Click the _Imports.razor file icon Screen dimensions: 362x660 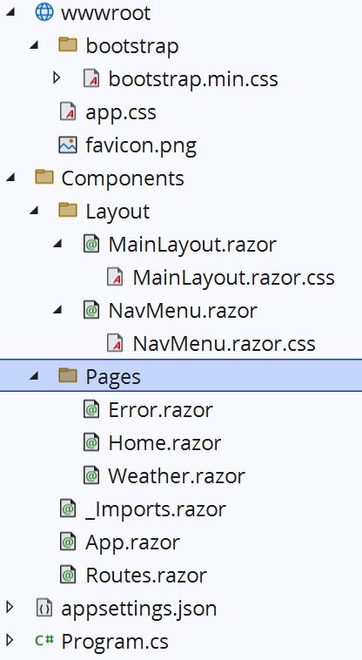[x=68, y=508]
